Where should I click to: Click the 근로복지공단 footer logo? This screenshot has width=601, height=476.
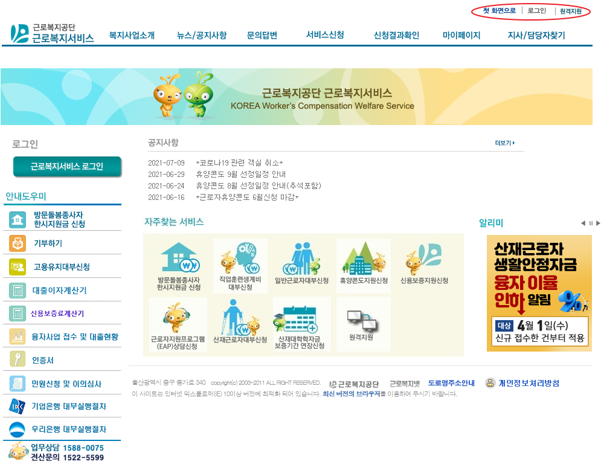pos(354,384)
